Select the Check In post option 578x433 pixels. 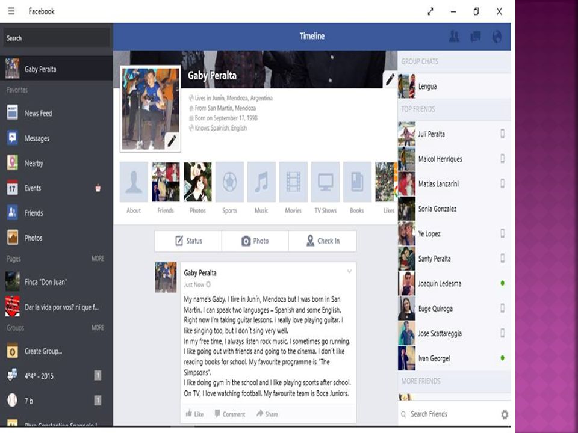[323, 241]
